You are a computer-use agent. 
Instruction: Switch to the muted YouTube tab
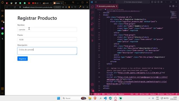click(x=36, y=3)
